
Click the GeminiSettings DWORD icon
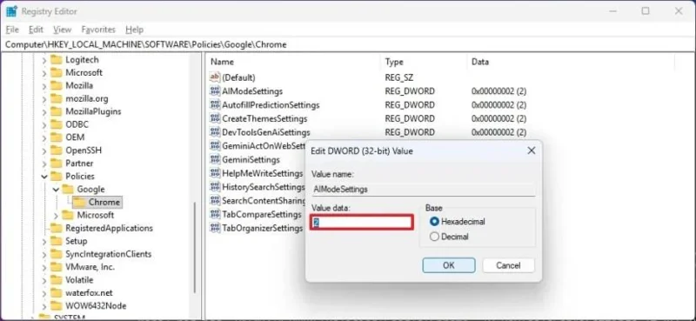(x=215, y=159)
